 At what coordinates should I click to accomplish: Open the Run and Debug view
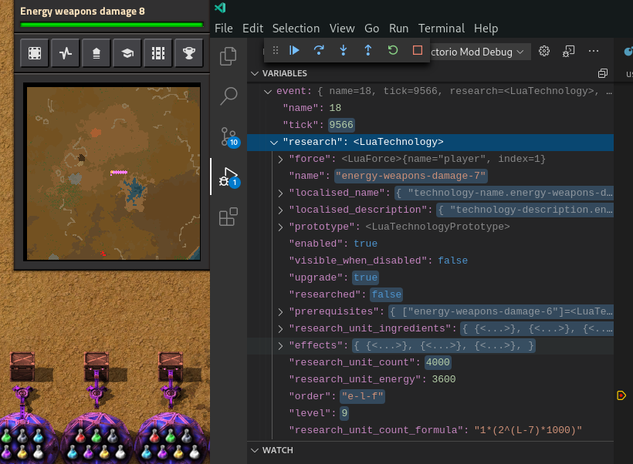[228, 177]
